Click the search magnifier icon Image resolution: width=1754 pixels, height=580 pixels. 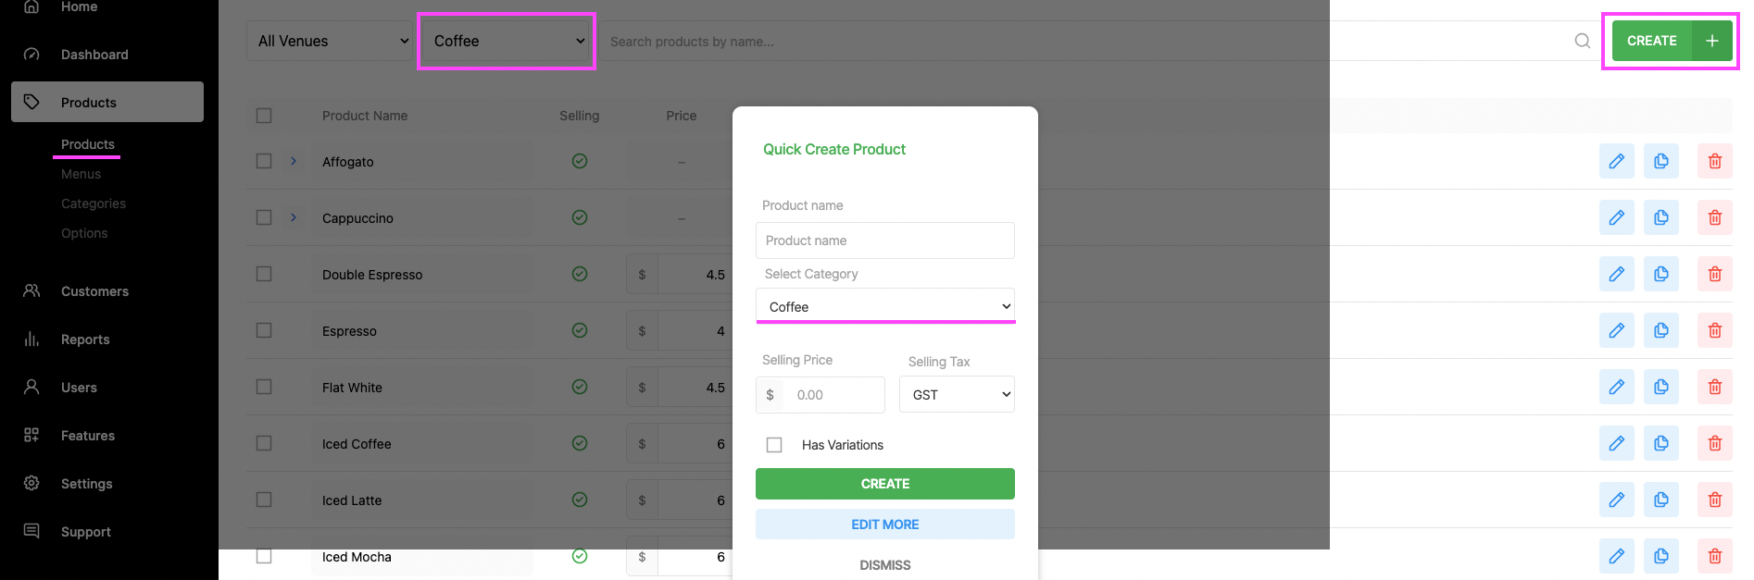pos(1582,41)
